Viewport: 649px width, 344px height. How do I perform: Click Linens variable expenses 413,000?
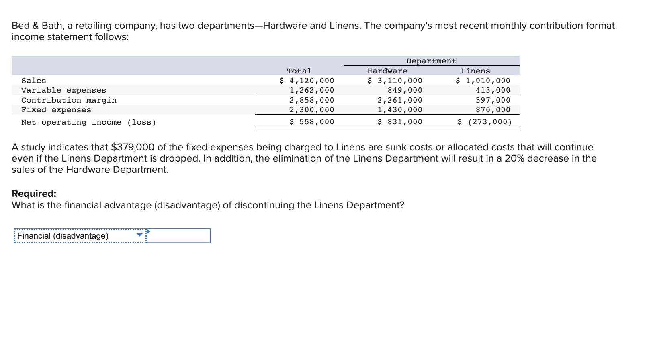(493, 90)
